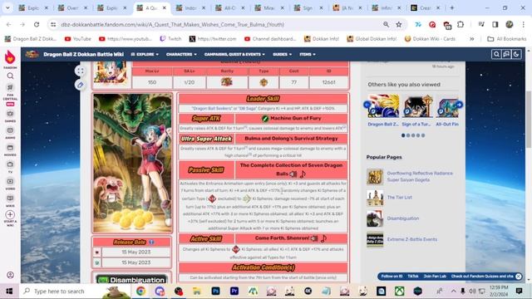Go to previous recommended pages carousel arrow
The image size is (532, 299).
coord(367,105)
